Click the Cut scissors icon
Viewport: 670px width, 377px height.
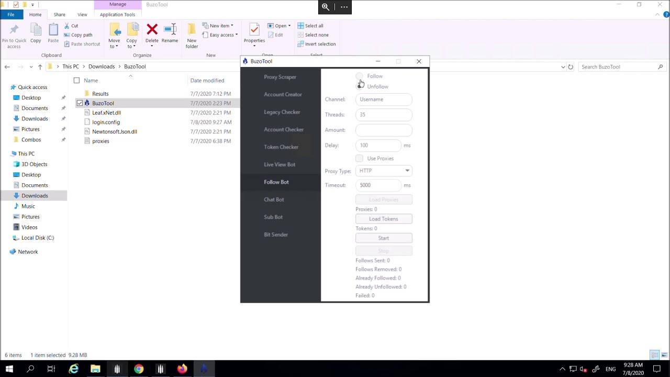click(x=68, y=26)
